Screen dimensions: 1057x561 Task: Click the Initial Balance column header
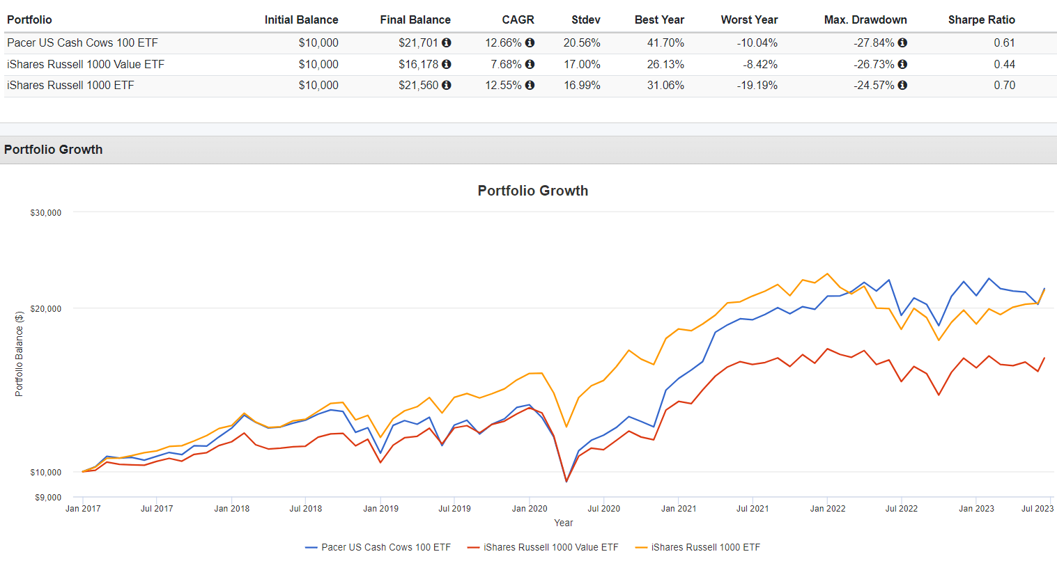(x=301, y=19)
